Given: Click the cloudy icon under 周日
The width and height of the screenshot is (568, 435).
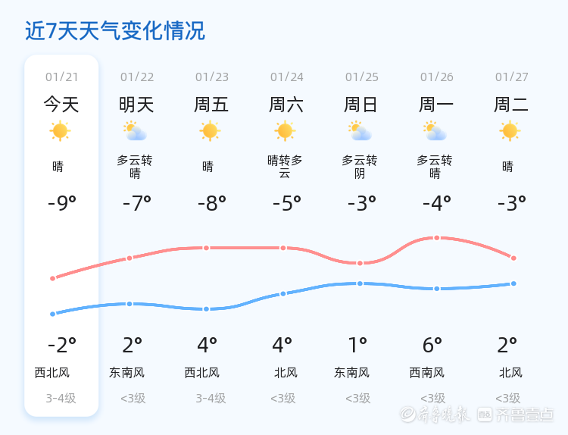Looking at the screenshot, I should pyautogui.click(x=360, y=131).
